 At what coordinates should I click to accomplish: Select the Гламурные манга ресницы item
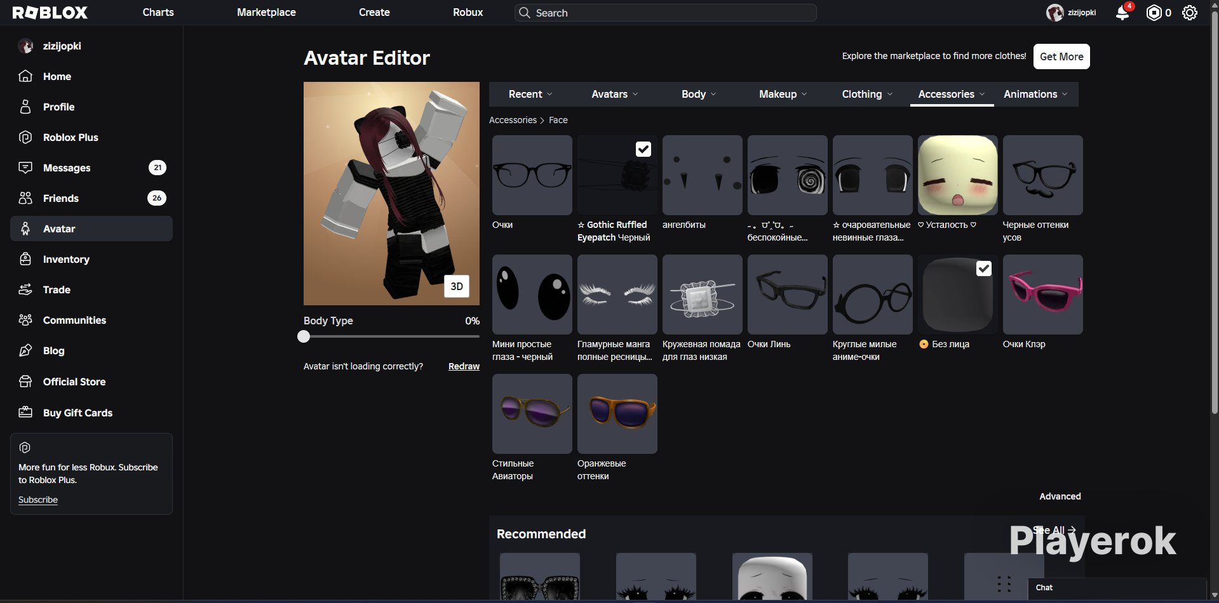click(x=617, y=295)
